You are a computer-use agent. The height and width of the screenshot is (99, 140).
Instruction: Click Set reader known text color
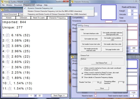91,44
